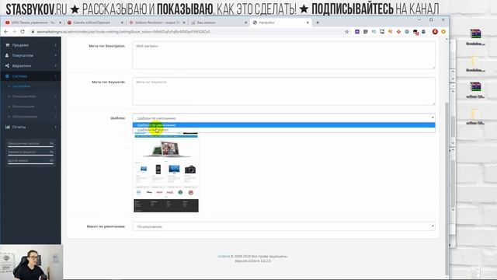Choose the 'Шаблон Revolution' option in list
Viewport: 497px width, 280px height.
pyautogui.click(x=283, y=130)
